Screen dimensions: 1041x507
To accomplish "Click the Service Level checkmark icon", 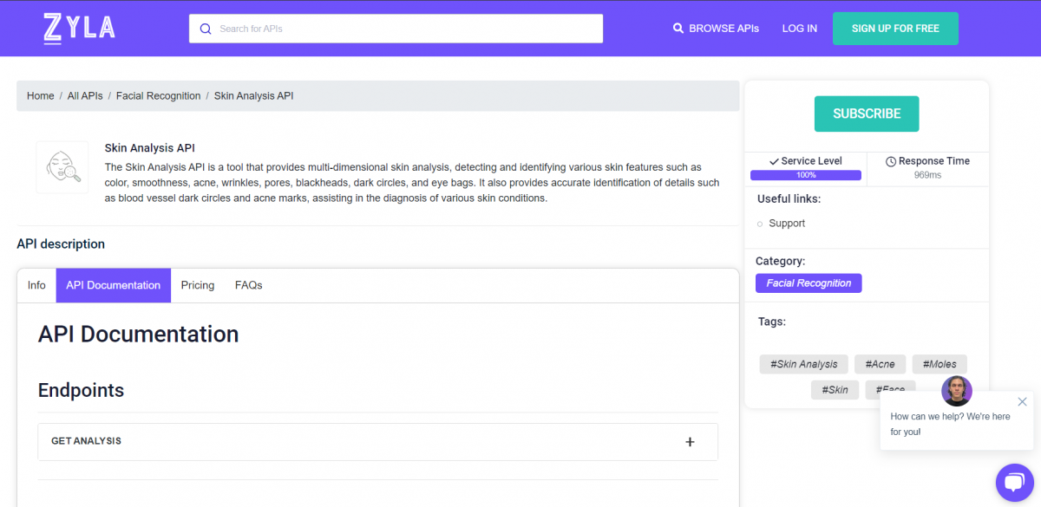I will tap(774, 161).
